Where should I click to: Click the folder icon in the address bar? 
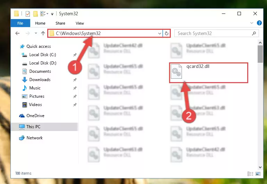pyautogui.click(x=52, y=34)
